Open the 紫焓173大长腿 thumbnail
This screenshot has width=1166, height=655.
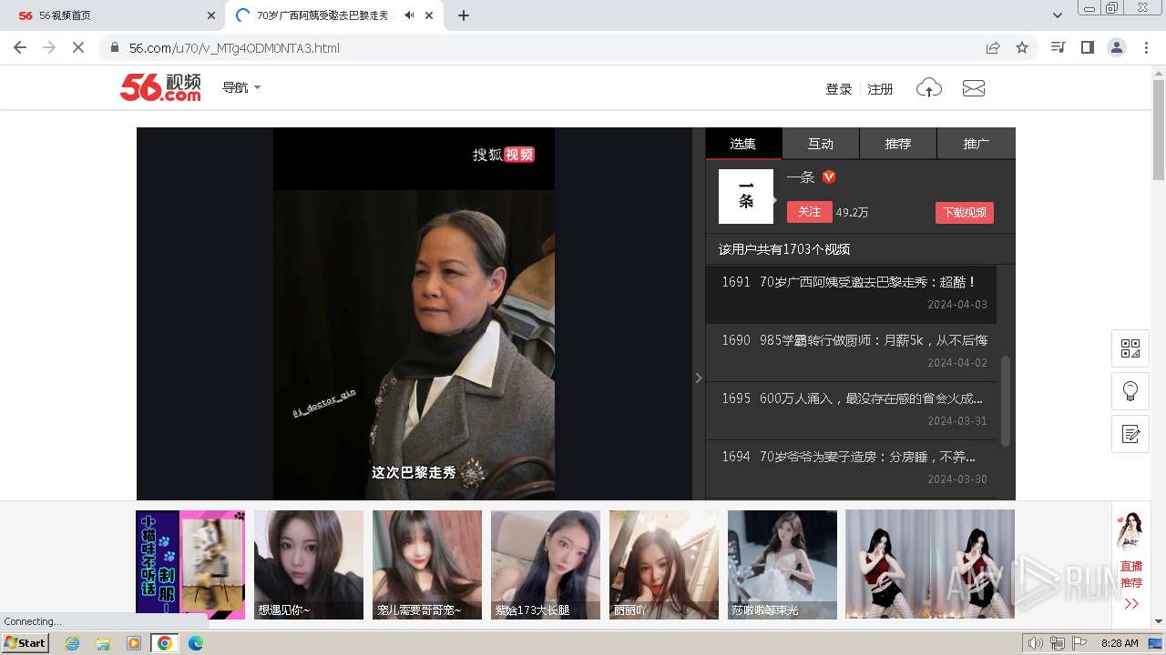tap(546, 565)
